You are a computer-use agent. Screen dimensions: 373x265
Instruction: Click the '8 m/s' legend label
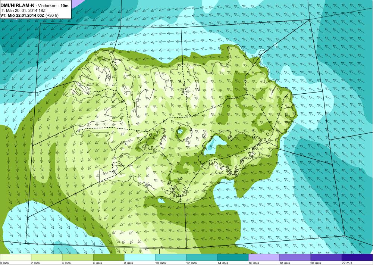129,263
